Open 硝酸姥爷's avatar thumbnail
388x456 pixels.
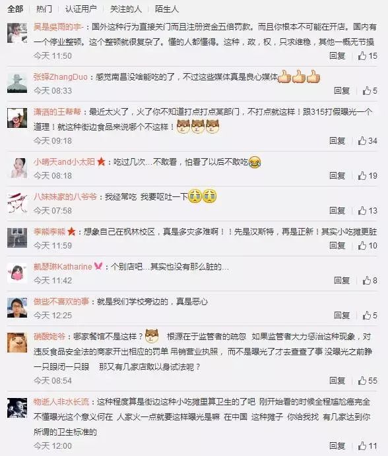[17, 342]
